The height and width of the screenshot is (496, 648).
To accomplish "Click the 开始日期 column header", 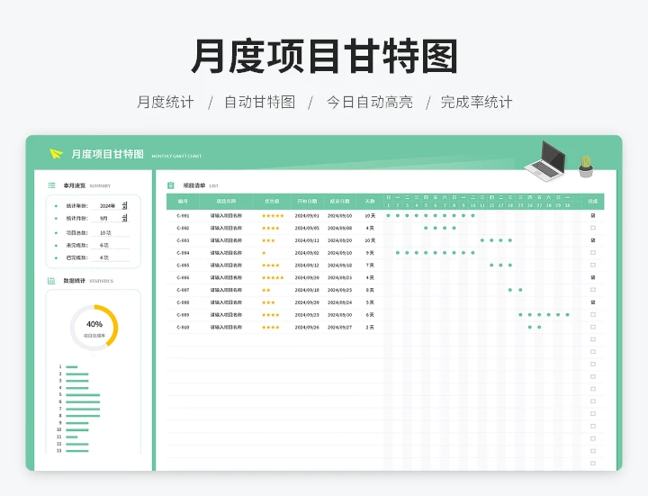I will coord(307,202).
